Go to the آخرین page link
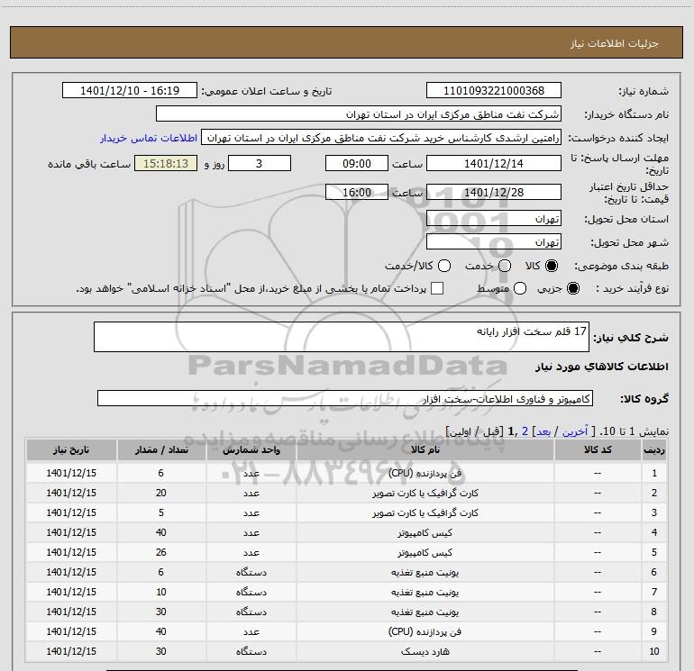The width and height of the screenshot is (694, 671). tap(575, 431)
